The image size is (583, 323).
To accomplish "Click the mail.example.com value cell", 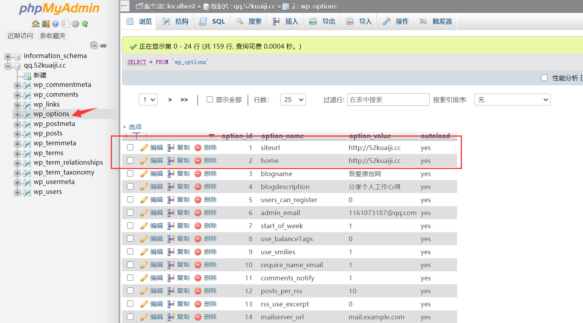I will pos(377,317).
